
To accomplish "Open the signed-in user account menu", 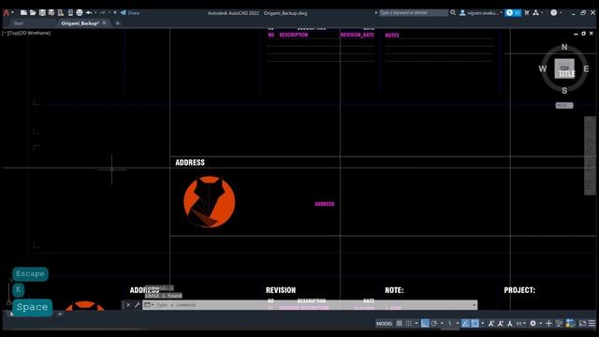I will click(x=480, y=12).
